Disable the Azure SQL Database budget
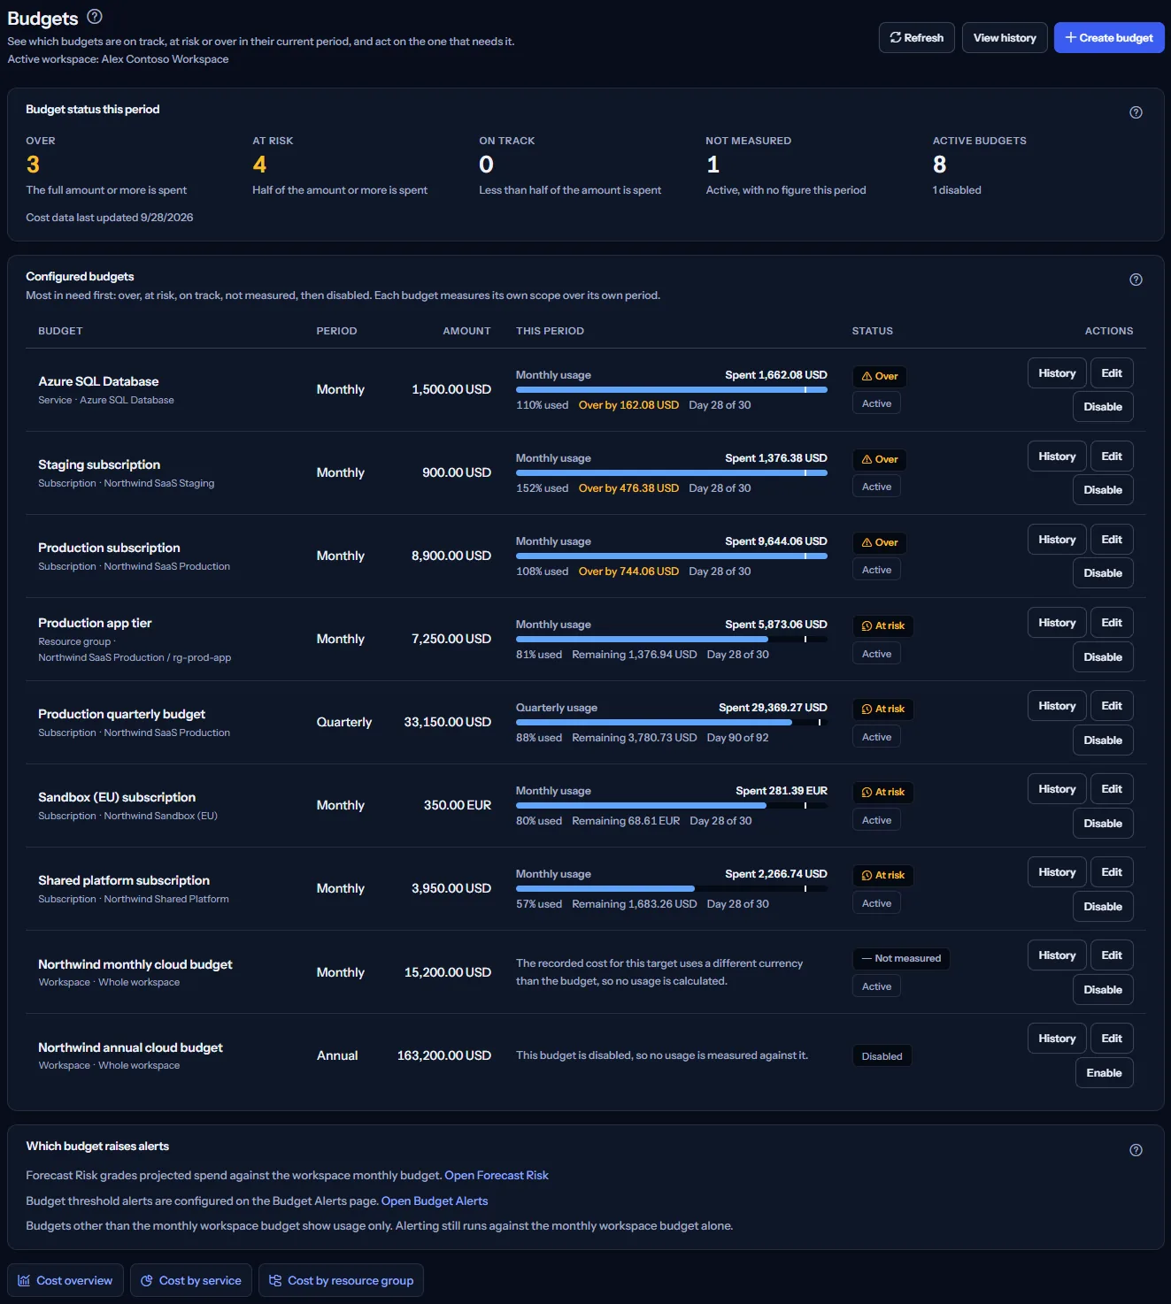Viewport: 1171px width, 1304px height. tap(1103, 407)
